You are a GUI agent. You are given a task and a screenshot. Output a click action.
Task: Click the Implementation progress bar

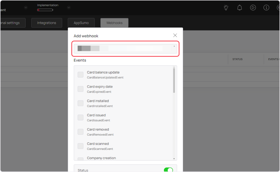pyautogui.click(x=45, y=10)
